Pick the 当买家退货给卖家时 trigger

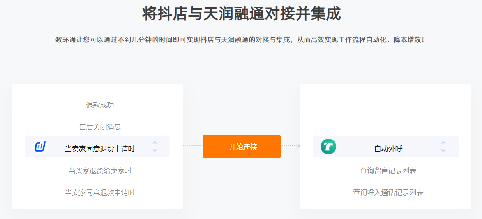[100, 171]
